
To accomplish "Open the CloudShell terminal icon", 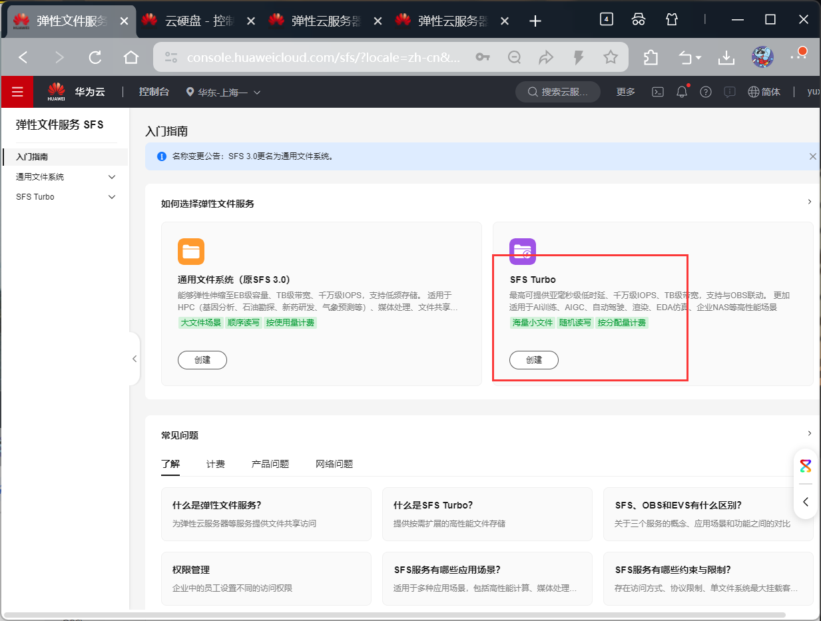I will 657,92.
